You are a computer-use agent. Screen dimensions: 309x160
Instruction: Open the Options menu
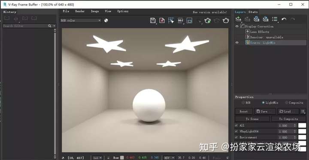[123, 11]
